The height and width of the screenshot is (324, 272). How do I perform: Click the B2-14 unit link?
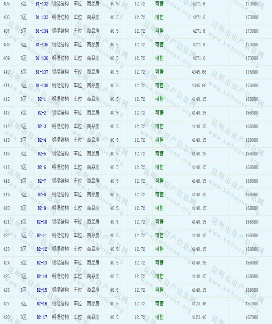42,276
